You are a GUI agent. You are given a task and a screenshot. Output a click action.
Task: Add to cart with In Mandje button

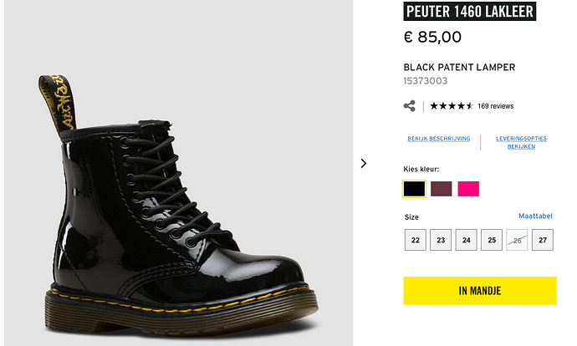[480, 291]
